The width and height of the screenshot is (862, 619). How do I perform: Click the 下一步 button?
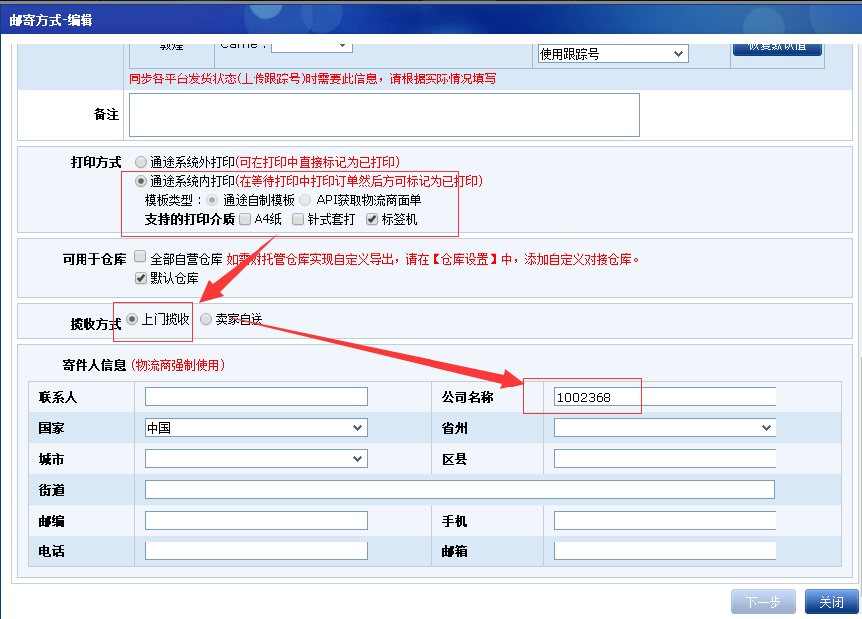pos(763,602)
